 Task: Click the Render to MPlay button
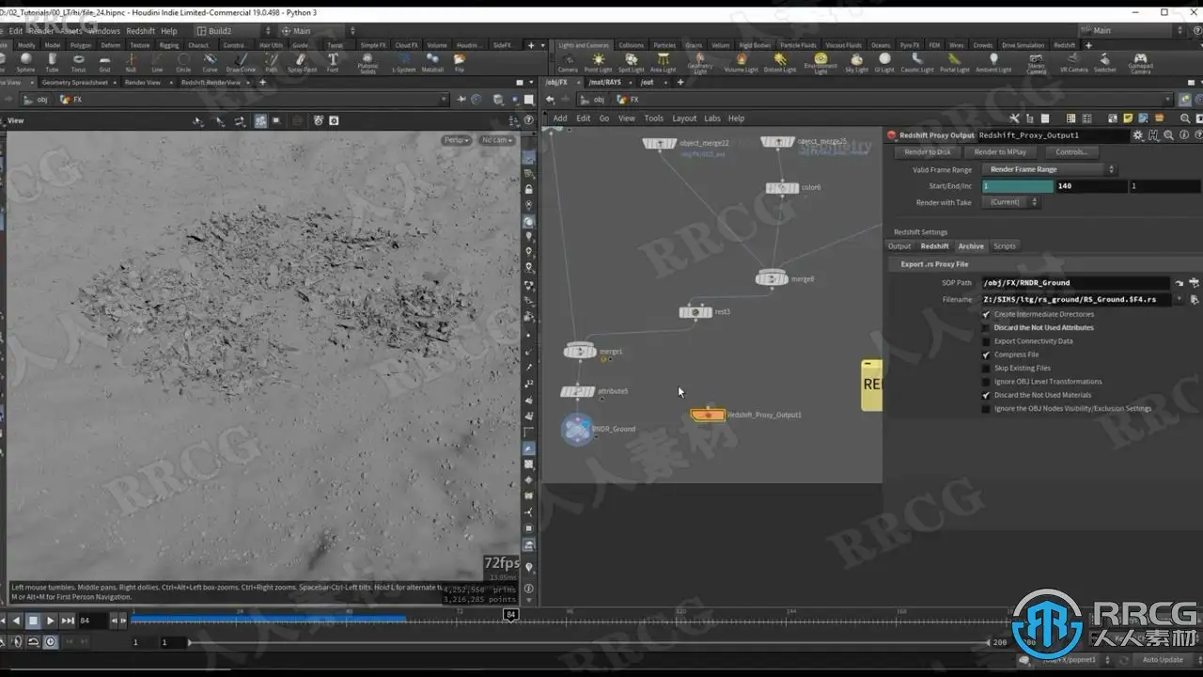click(x=1000, y=152)
